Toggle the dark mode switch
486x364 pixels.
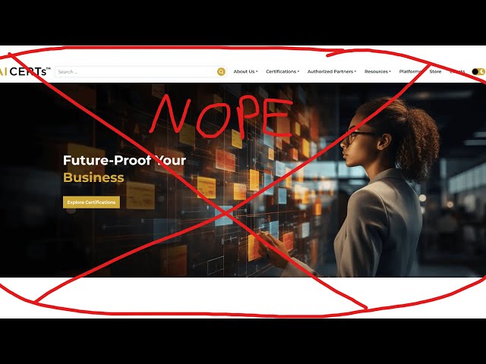pyautogui.click(x=478, y=71)
